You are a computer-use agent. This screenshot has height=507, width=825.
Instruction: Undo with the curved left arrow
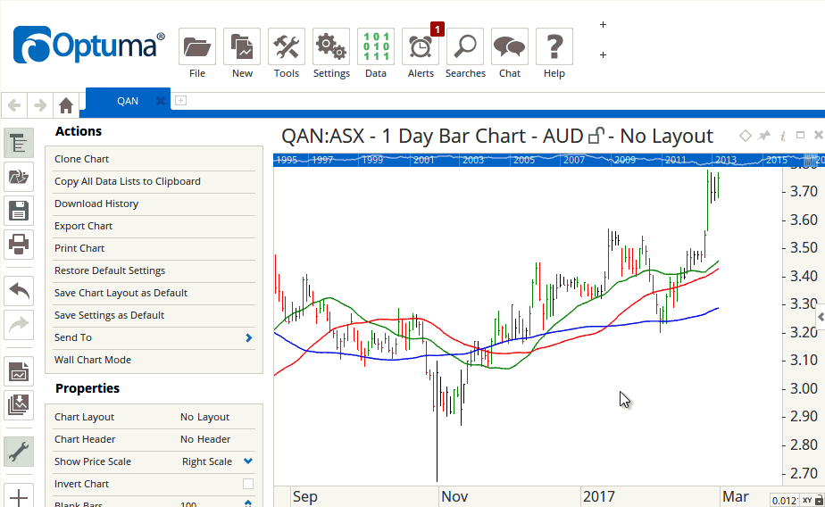[19, 291]
